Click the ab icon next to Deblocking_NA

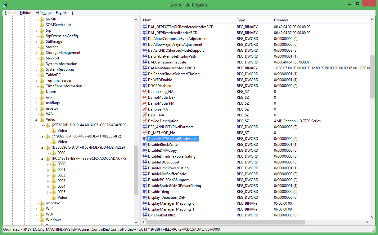(144, 91)
